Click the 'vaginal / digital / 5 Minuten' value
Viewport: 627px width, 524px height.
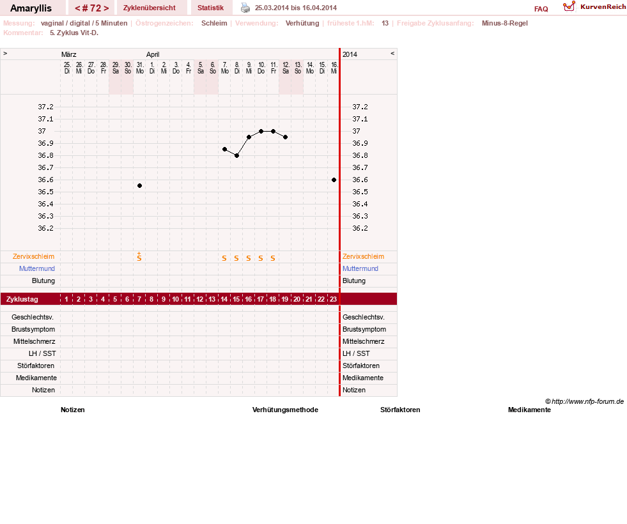[x=84, y=23]
